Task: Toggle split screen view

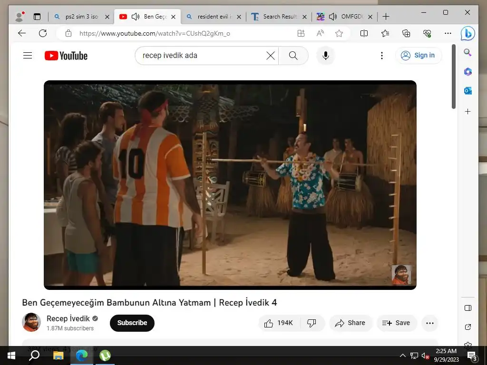Action: tap(364, 33)
